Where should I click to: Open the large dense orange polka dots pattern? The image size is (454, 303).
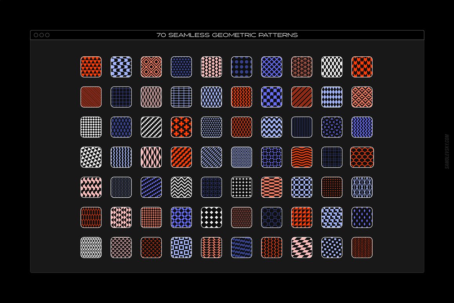coord(241,97)
